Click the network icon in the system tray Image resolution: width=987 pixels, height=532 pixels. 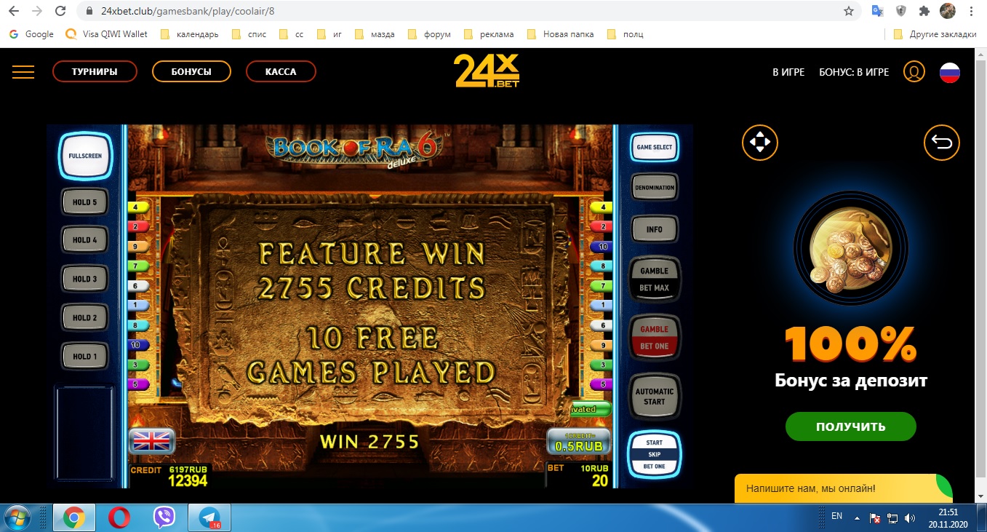pos(892,518)
